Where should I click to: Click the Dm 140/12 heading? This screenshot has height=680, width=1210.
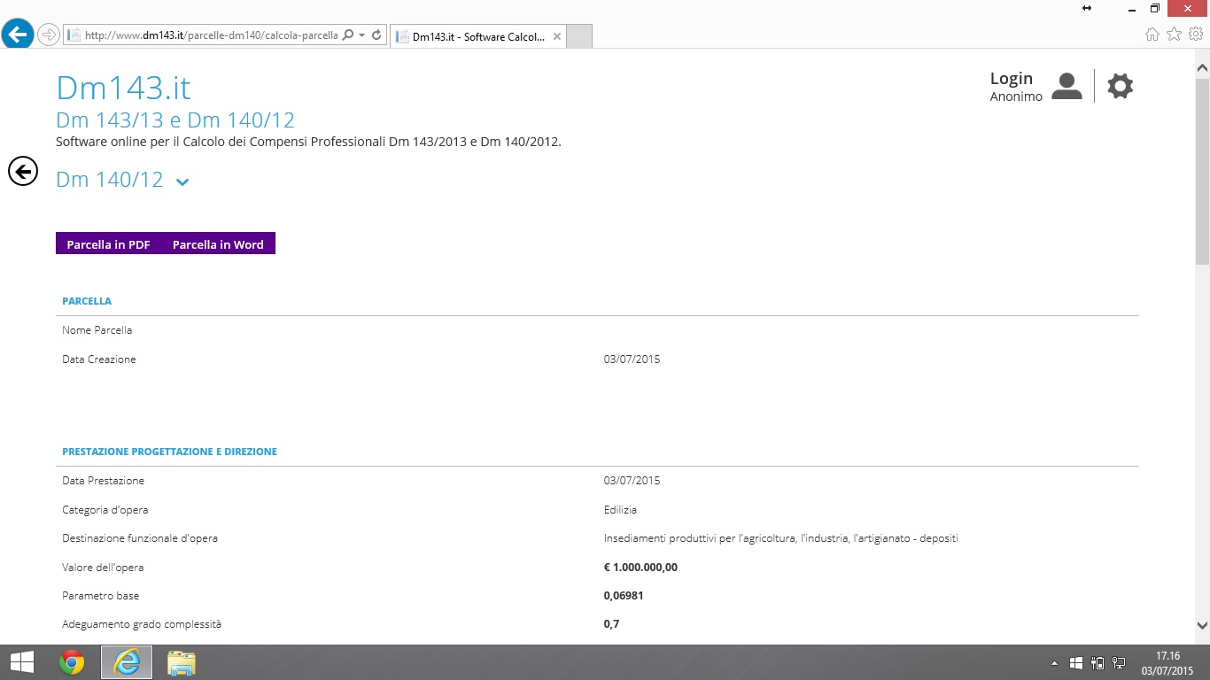(110, 180)
